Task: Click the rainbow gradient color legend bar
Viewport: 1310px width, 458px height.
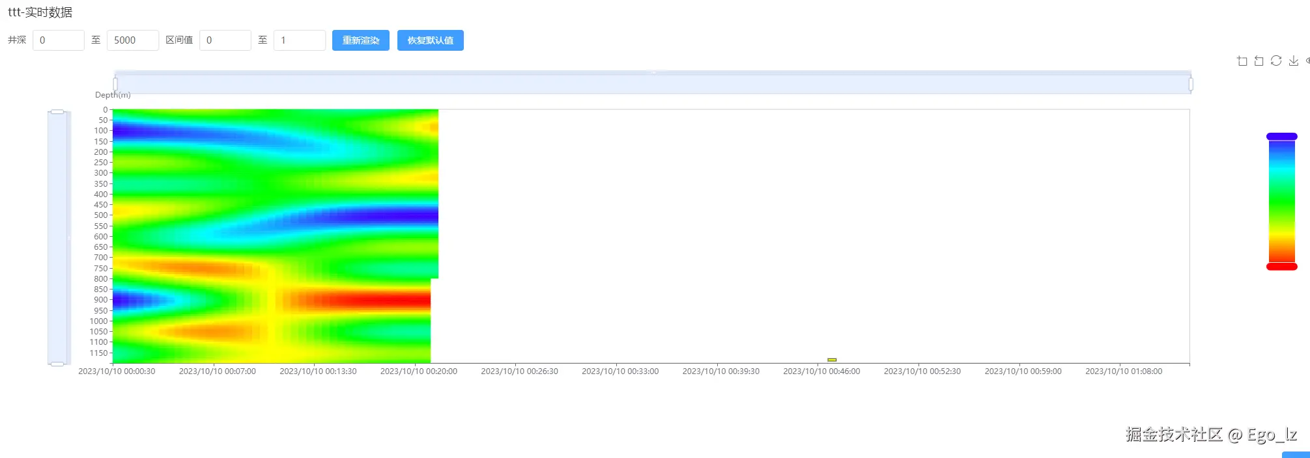Action: point(1282,202)
